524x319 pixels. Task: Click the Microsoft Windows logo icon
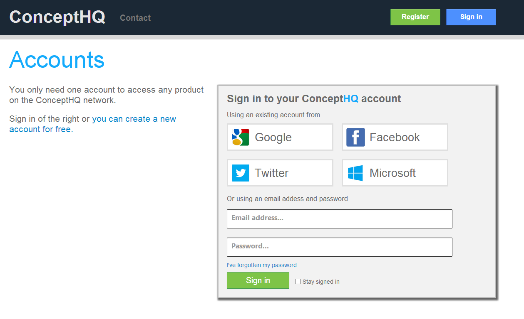(x=355, y=173)
